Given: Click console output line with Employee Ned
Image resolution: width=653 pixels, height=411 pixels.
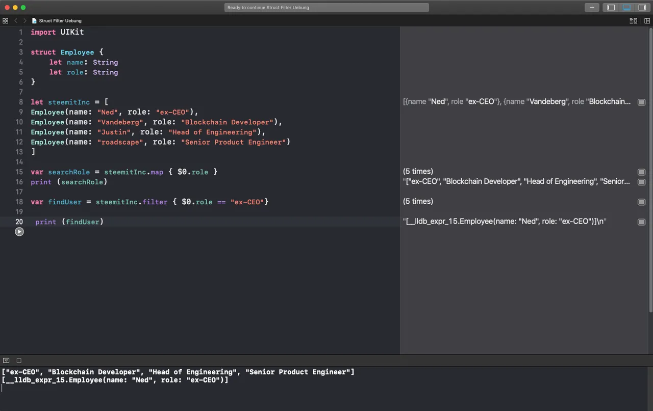Looking at the screenshot, I should tap(115, 380).
